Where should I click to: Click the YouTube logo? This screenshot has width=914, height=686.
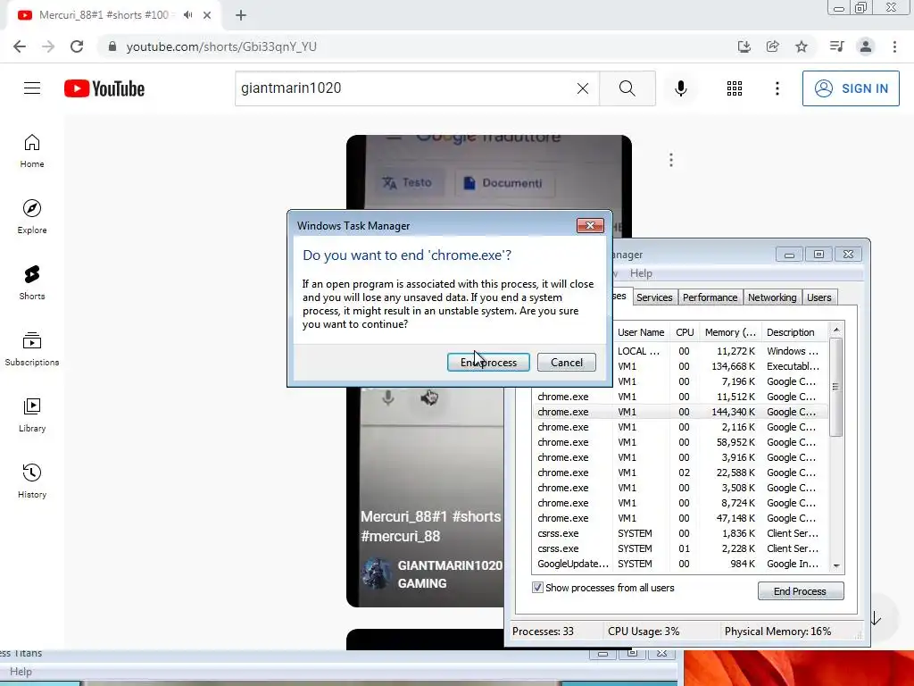pyautogui.click(x=104, y=88)
